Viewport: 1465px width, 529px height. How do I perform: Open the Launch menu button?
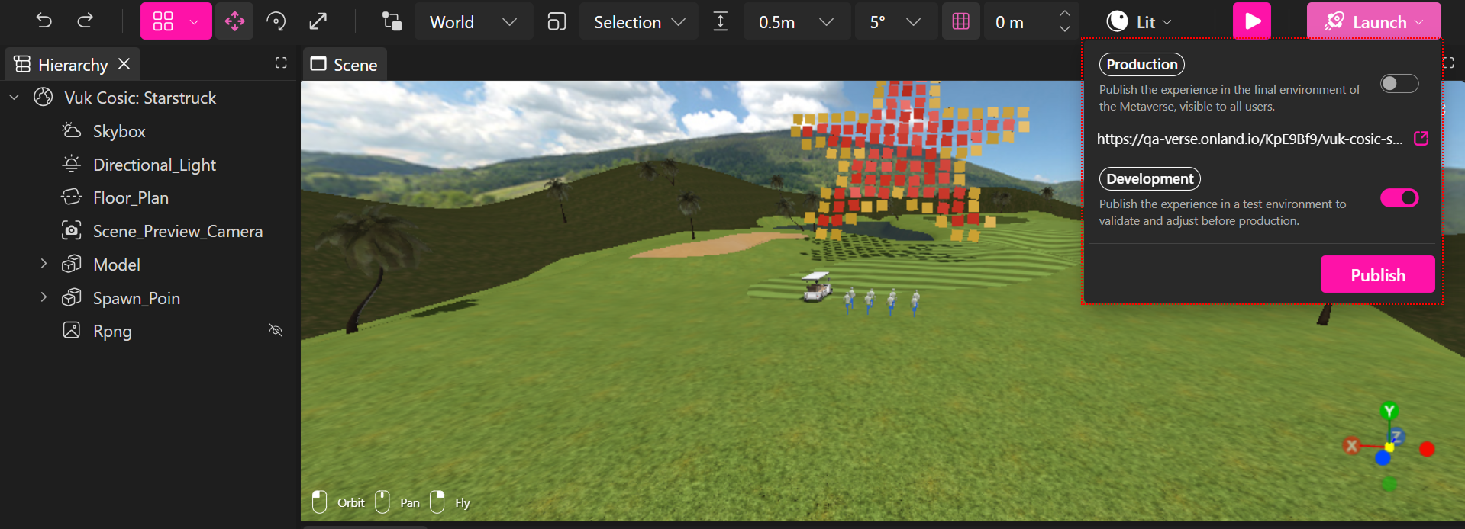coord(1373,22)
